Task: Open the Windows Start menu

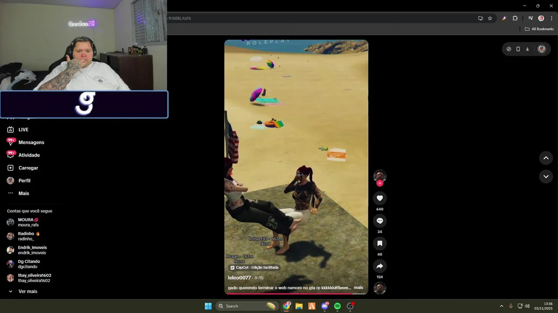Action: click(x=208, y=306)
